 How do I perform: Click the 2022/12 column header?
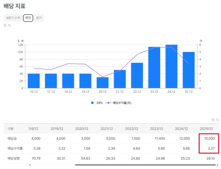click(x=132, y=129)
